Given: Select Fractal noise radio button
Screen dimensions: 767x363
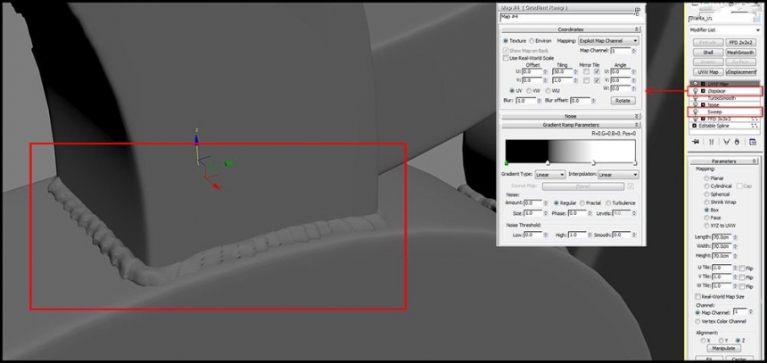Looking at the screenshot, I should [x=582, y=203].
